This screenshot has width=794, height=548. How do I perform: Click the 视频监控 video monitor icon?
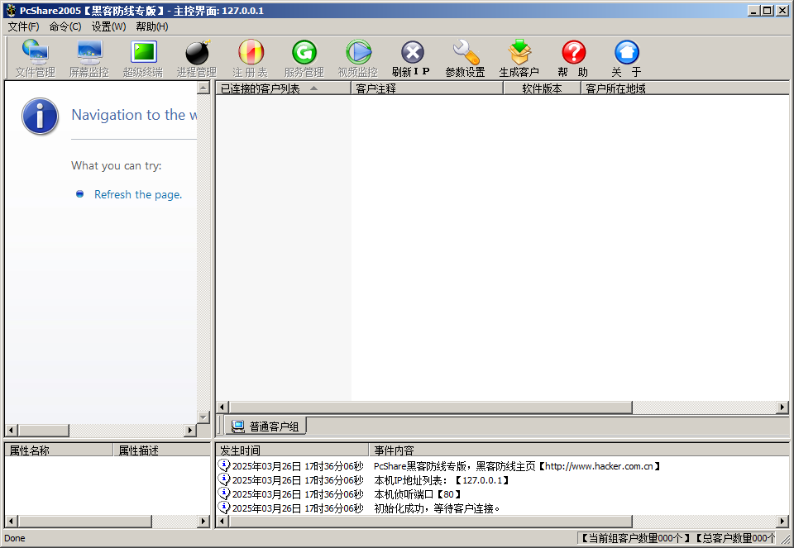(x=357, y=59)
